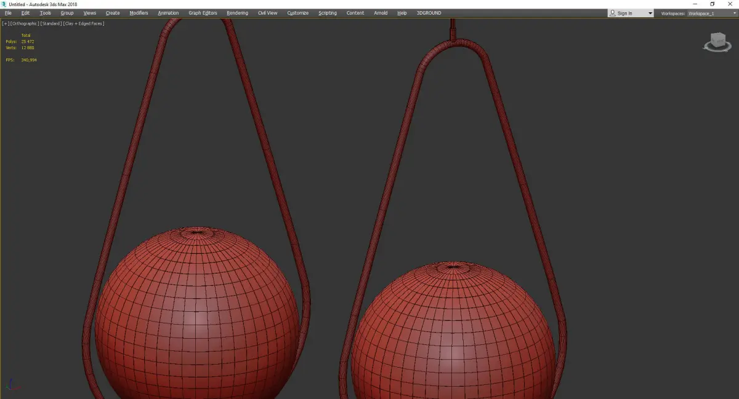Viewport: 739px width, 399px height.
Task: Click the FPS 340,994 readout
Action: (x=22, y=60)
